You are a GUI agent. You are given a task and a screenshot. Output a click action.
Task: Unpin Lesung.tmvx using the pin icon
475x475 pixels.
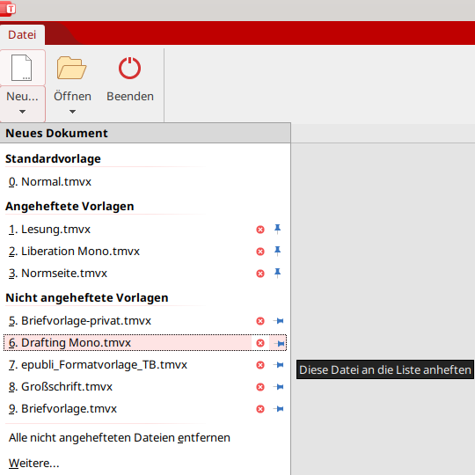click(277, 229)
